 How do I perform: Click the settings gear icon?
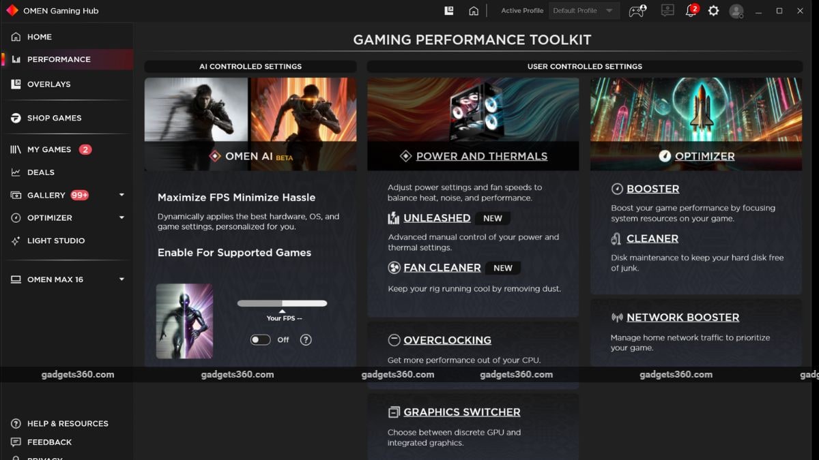[713, 11]
